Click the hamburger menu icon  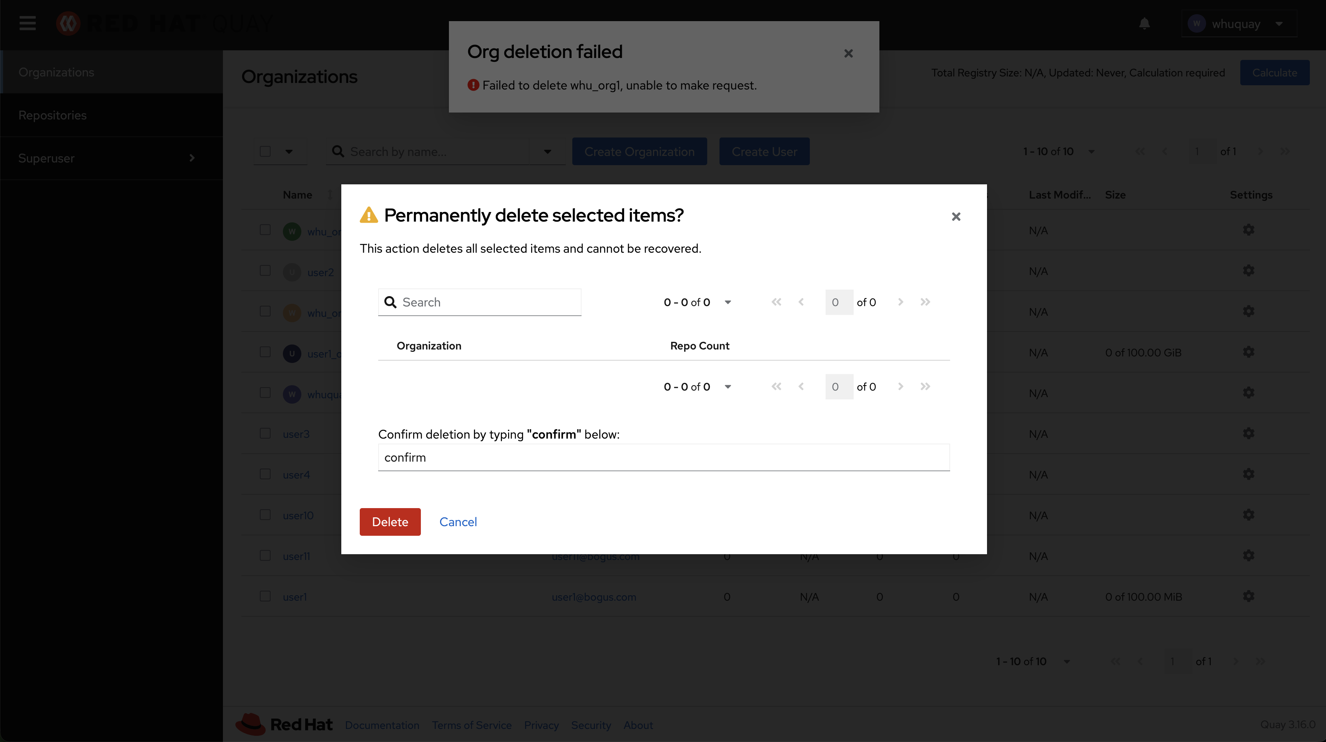pos(27,23)
